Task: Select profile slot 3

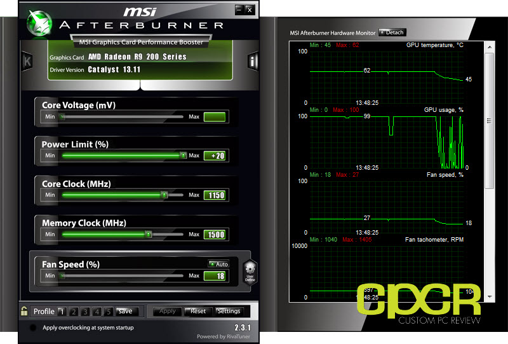Action: tap(85, 312)
